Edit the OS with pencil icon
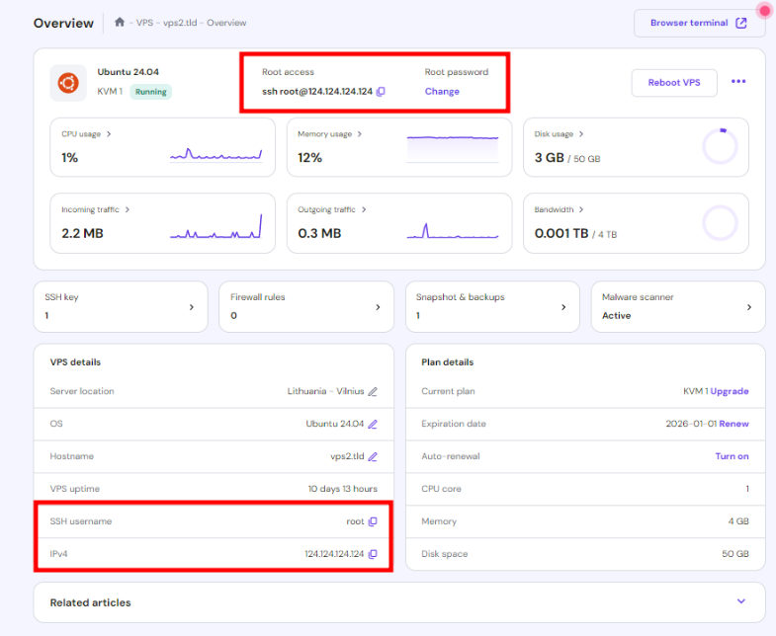 click(373, 424)
